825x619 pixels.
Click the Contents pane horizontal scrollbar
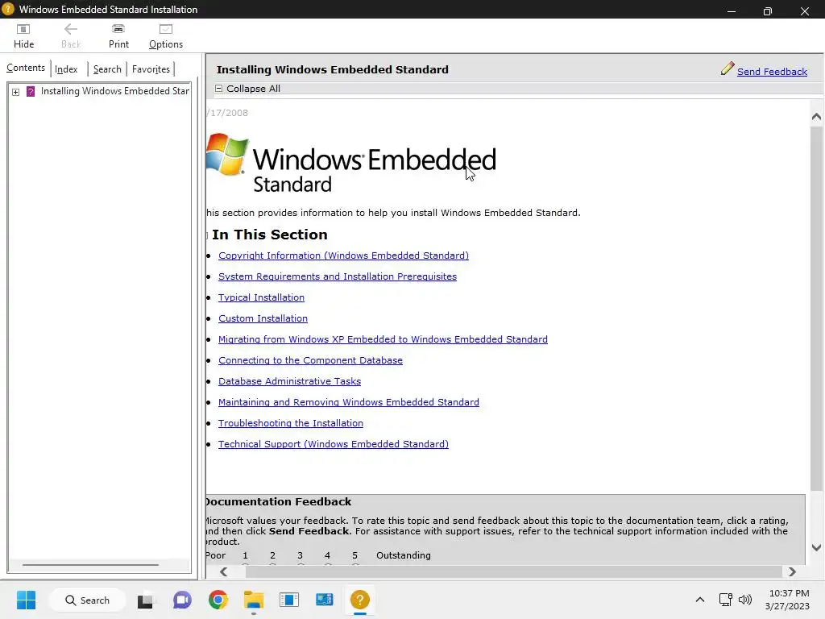[x=90, y=565]
